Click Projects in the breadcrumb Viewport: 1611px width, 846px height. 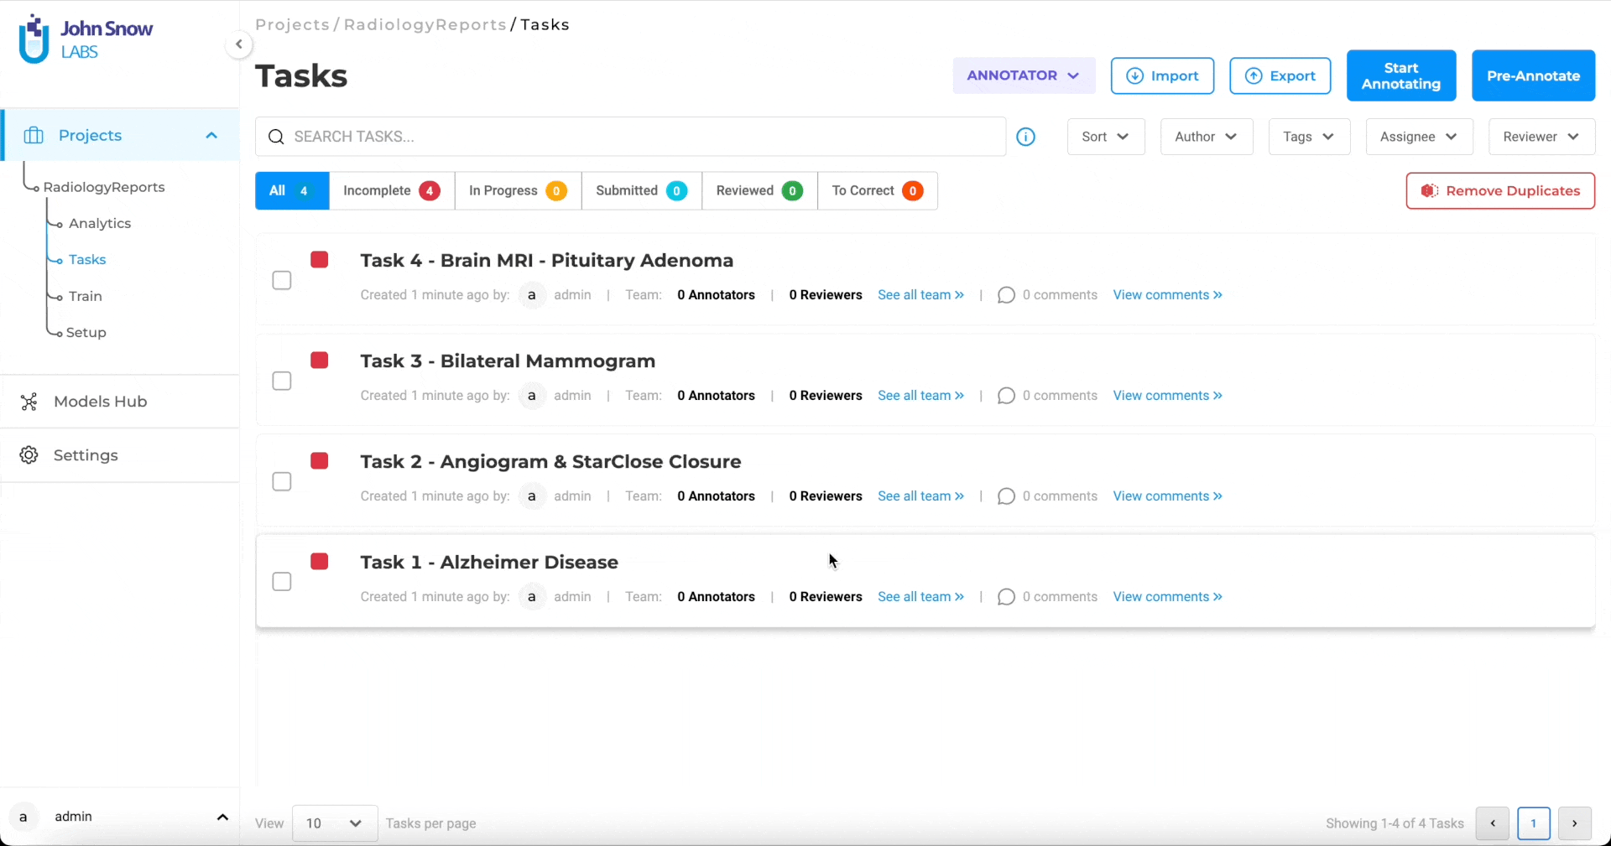tap(293, 25)
